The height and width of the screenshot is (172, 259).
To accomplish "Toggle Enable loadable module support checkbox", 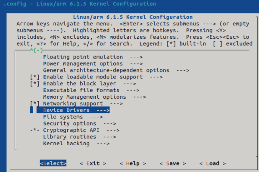I will click(x=34, y=77).
